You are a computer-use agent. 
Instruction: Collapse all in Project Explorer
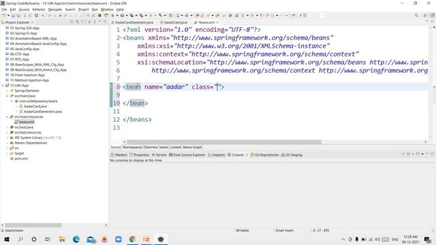tap(72, 22)
